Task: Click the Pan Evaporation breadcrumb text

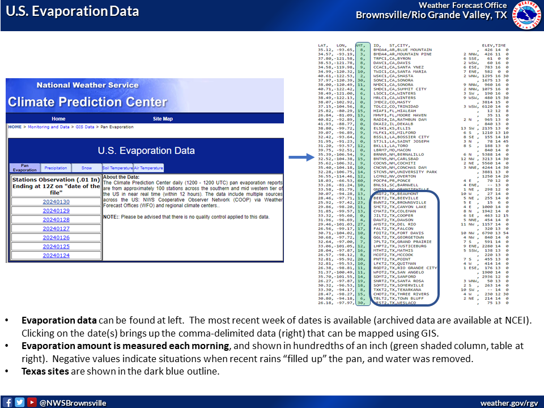Action: pos(117,127)
